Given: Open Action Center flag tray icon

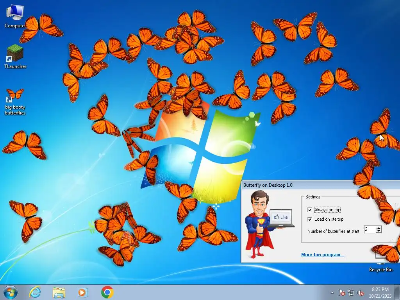Looking at the screenshot, I should [341, 293].
